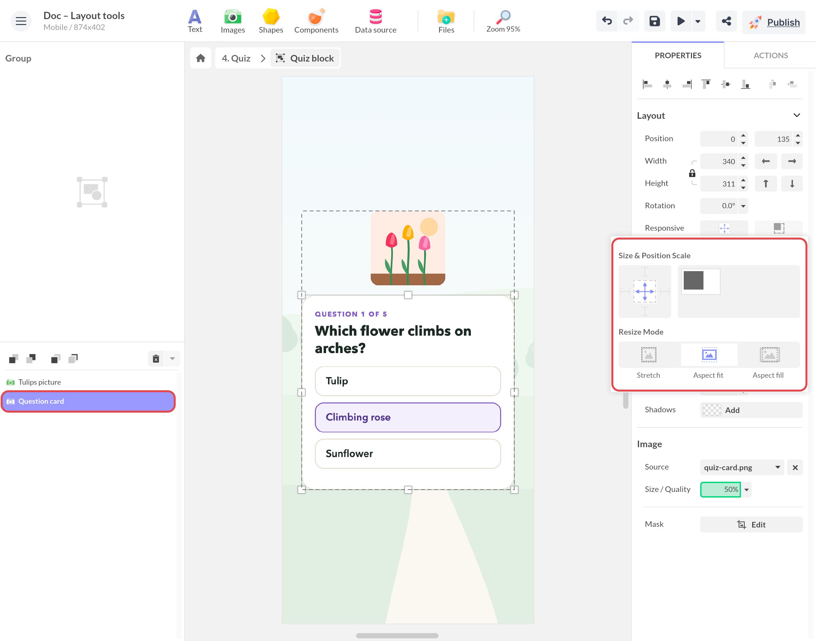816x641 pixels.
Task: Publish the app
Action: pos(774,22)
